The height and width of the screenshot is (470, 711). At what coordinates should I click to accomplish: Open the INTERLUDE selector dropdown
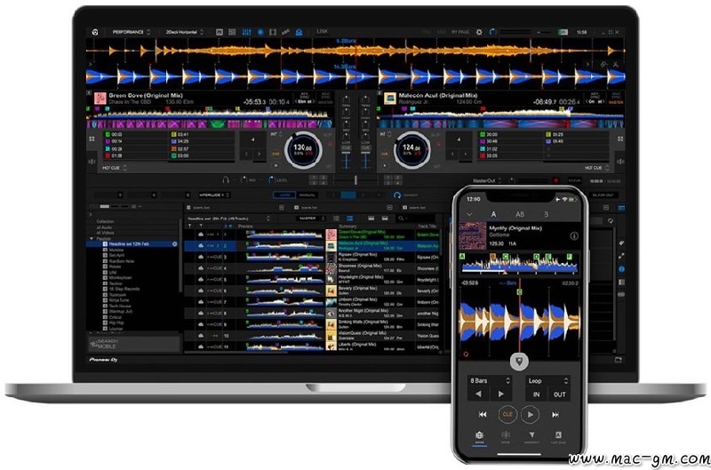pyautogui.click(x=214, y=195)
